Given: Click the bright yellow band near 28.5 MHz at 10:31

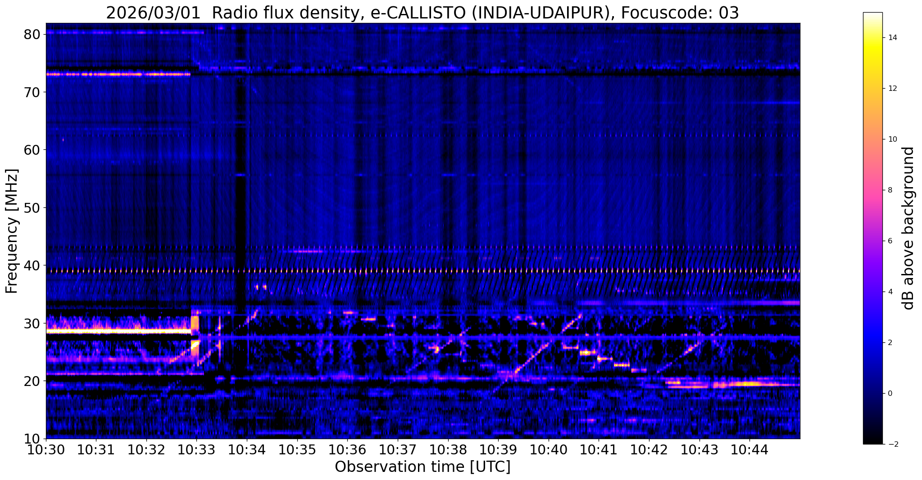Looking at the screenshot, I should 118,331.
